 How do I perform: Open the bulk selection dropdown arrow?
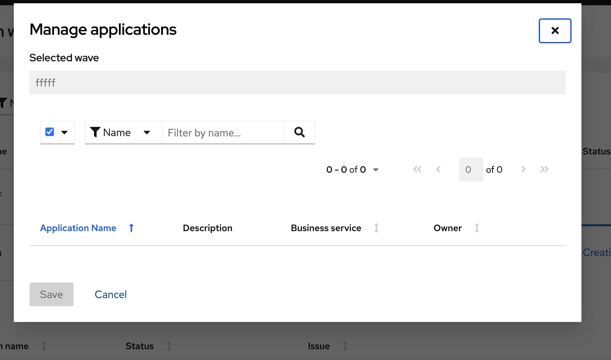[x=65, y=132]
